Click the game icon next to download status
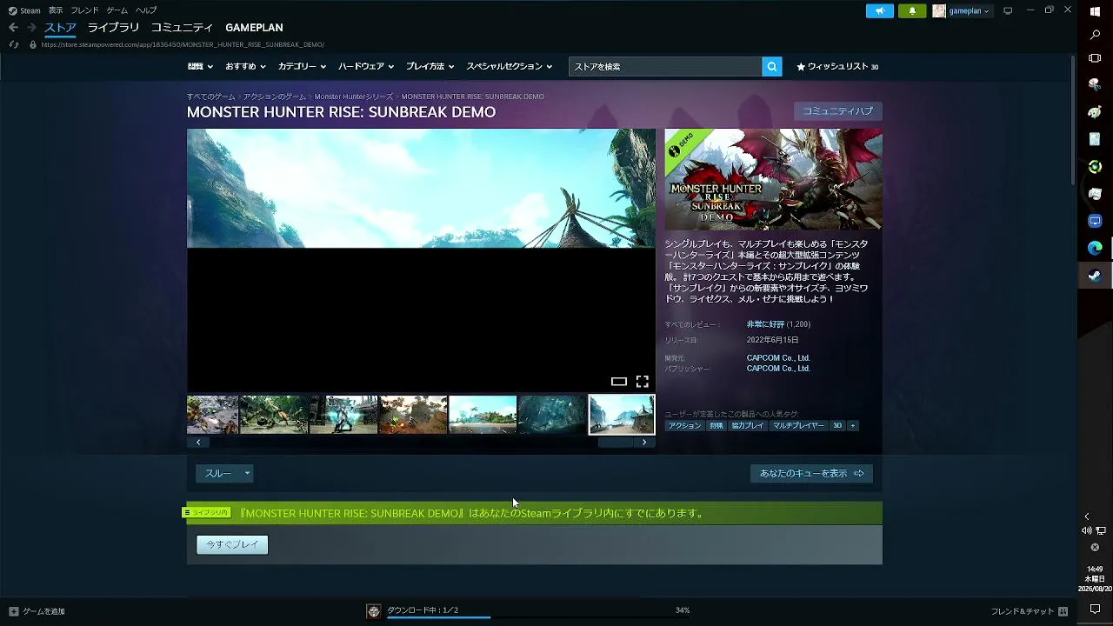This screenshot has height=626, width=1113. pos(374,611)
